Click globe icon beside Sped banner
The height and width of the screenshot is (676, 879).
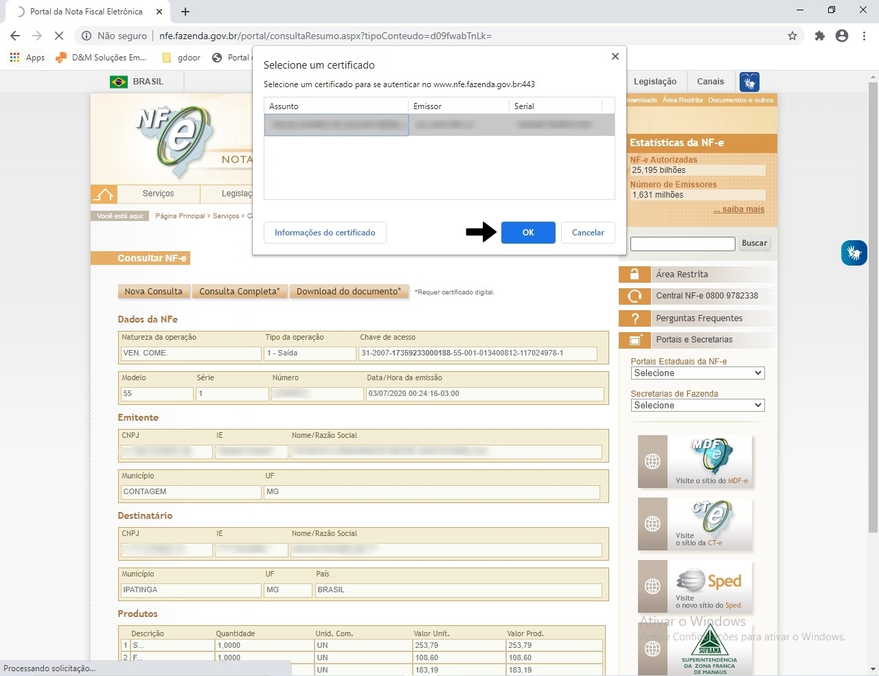point(652,586)
